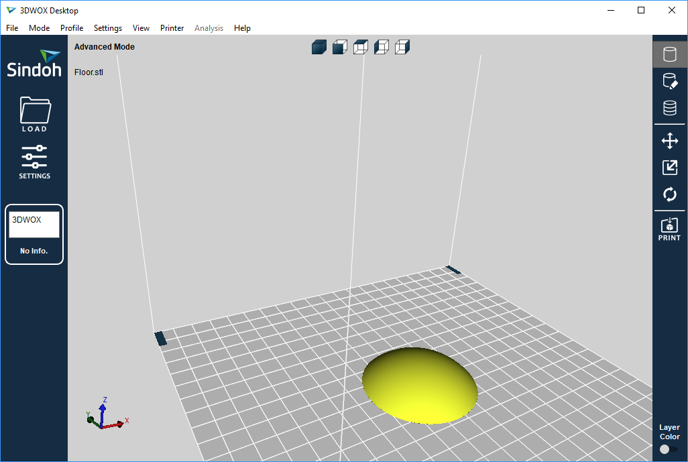Image resolution: width=688 pixels, height=462 pixels.
Task: Open the File menu
Action: pos(12,28)
